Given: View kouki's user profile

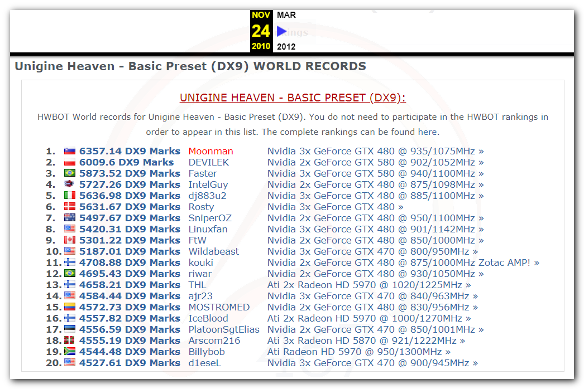Looking at the screenshot, I should tap(201, 263).
